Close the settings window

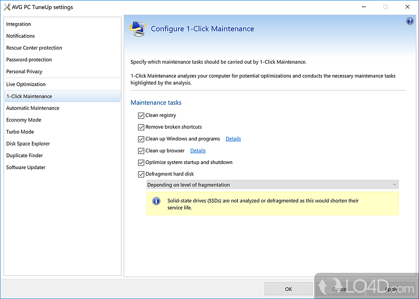(407, 7)
